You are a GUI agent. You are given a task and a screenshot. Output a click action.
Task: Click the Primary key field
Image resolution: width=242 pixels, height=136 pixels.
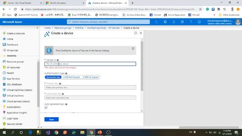(x=90, y=87)
